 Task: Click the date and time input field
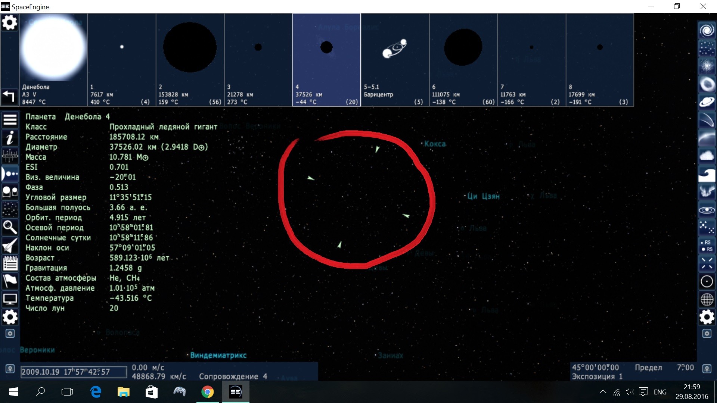pyautogui.click(x=74, y=372)
